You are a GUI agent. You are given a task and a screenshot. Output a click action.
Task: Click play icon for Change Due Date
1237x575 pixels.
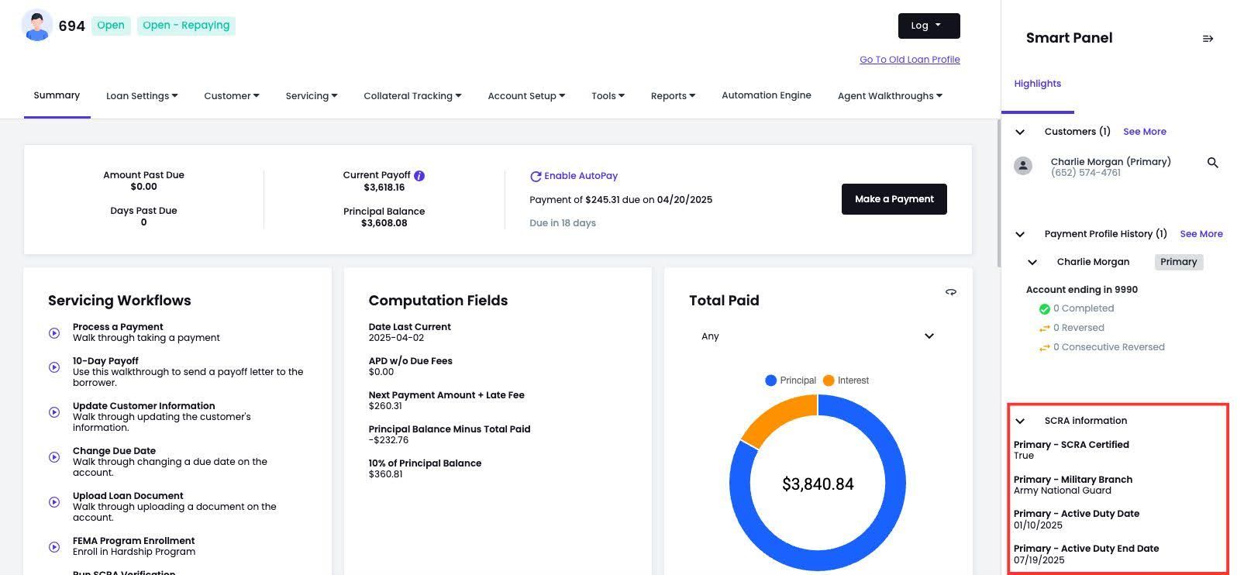point(54,457)
